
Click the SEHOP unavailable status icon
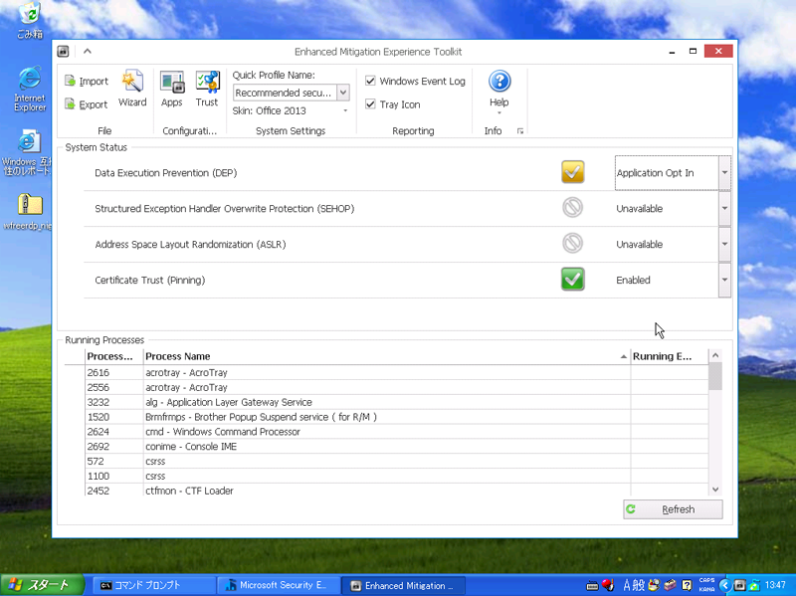coord(573,208)
